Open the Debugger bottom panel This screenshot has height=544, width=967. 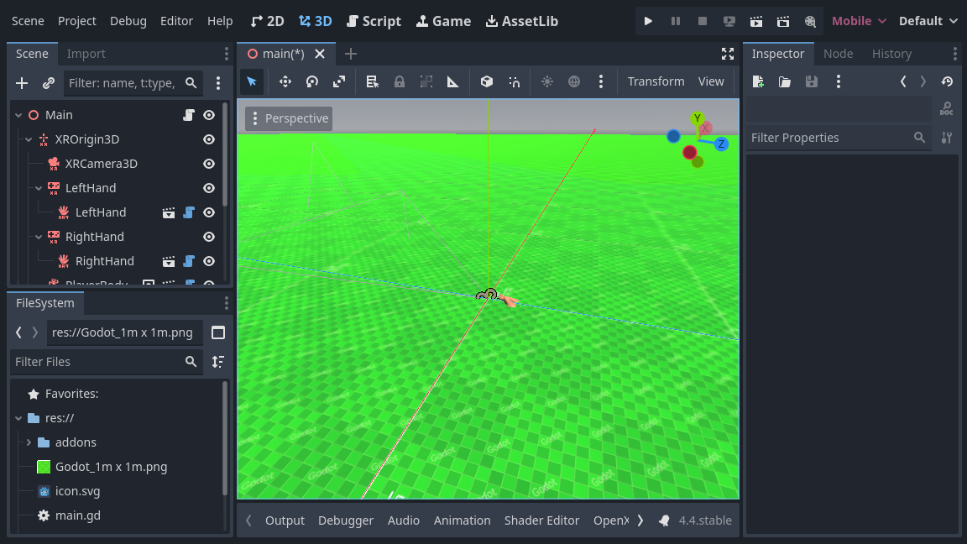(346, 520)
